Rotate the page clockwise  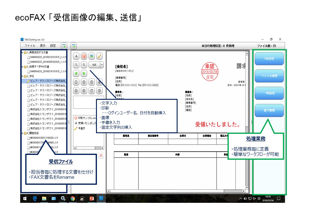(x=84, y=73)
